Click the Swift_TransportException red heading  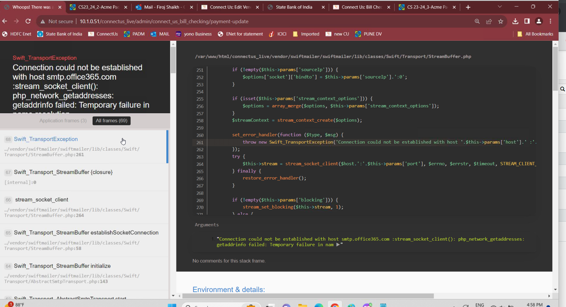(45, 58)
